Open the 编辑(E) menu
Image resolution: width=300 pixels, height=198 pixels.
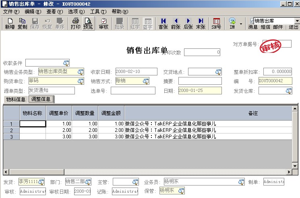[33, 12]
